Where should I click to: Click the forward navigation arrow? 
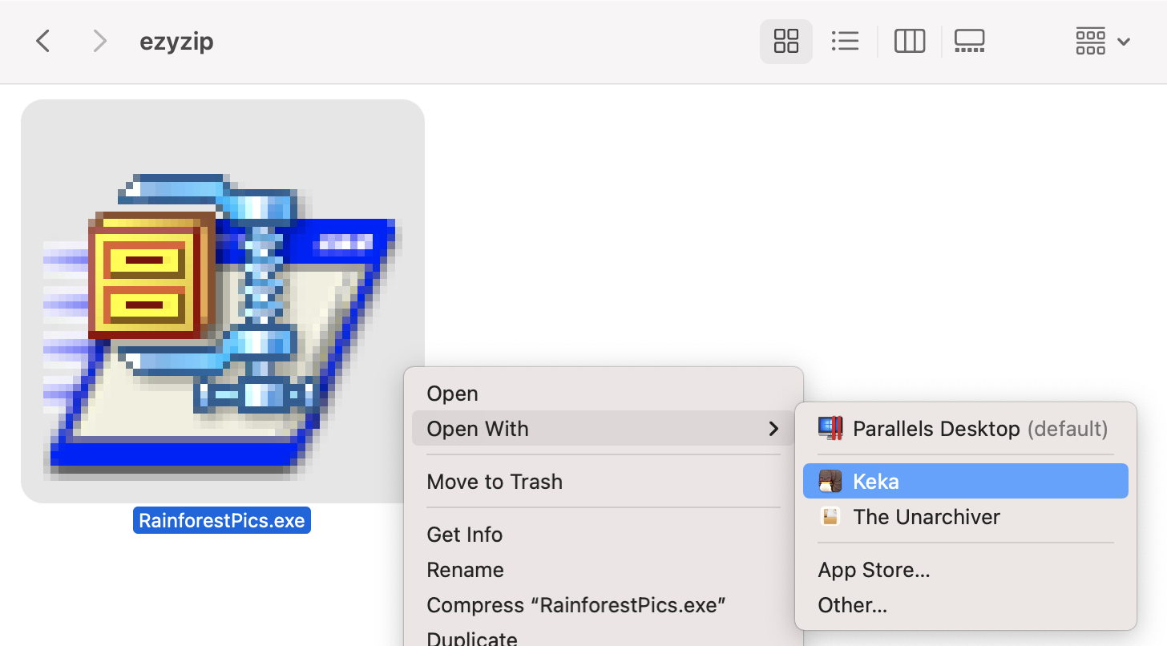99,41
